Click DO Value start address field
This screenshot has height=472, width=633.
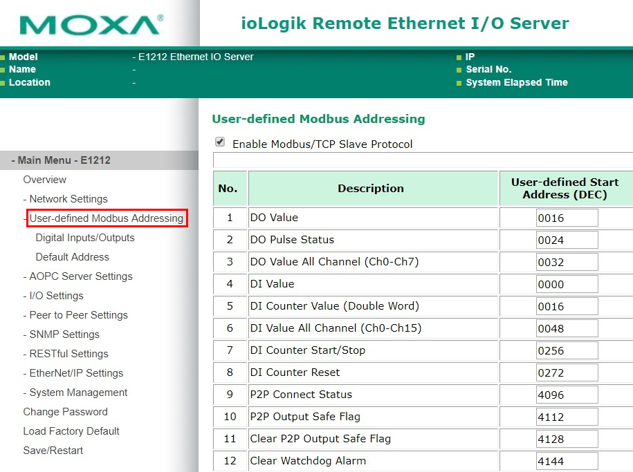567,218
